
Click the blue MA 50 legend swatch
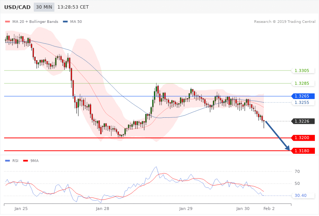click(x=65, y=21)
